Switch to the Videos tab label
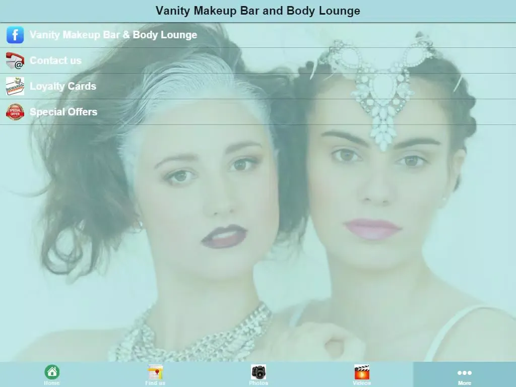 coord(362,383)
